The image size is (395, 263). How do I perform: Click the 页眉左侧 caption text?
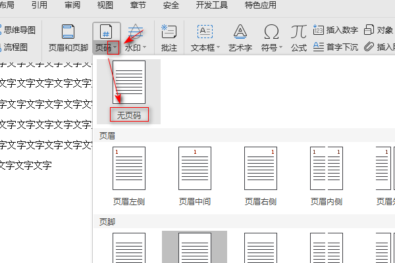coord(129,202)
